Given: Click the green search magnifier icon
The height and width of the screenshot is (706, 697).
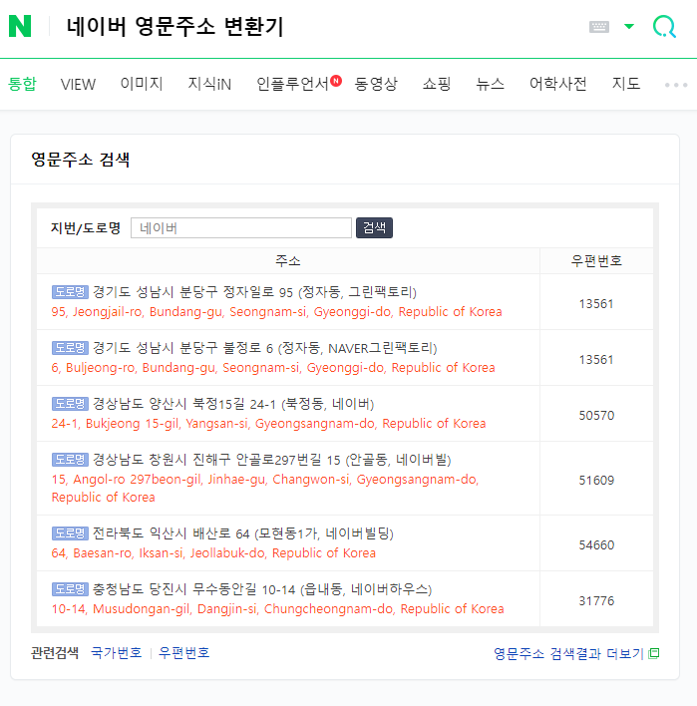Looking at the screenshot, I should tap(664, 27).
